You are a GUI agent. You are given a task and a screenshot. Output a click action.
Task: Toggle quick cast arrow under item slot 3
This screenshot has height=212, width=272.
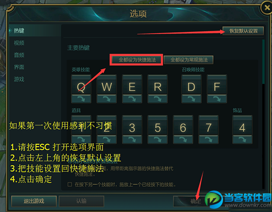(x=132, y=140)
